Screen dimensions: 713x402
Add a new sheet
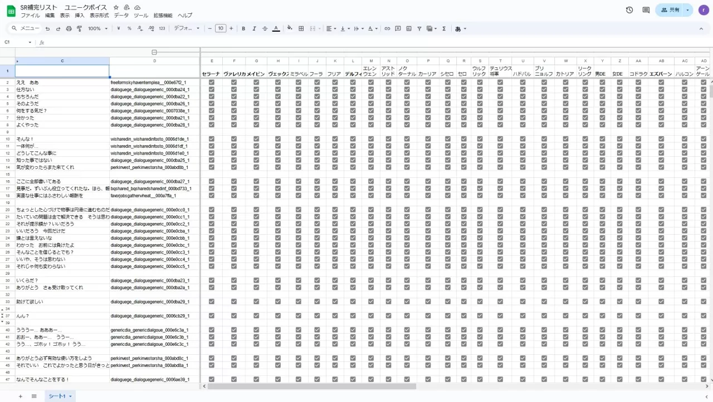coord(21,396)
